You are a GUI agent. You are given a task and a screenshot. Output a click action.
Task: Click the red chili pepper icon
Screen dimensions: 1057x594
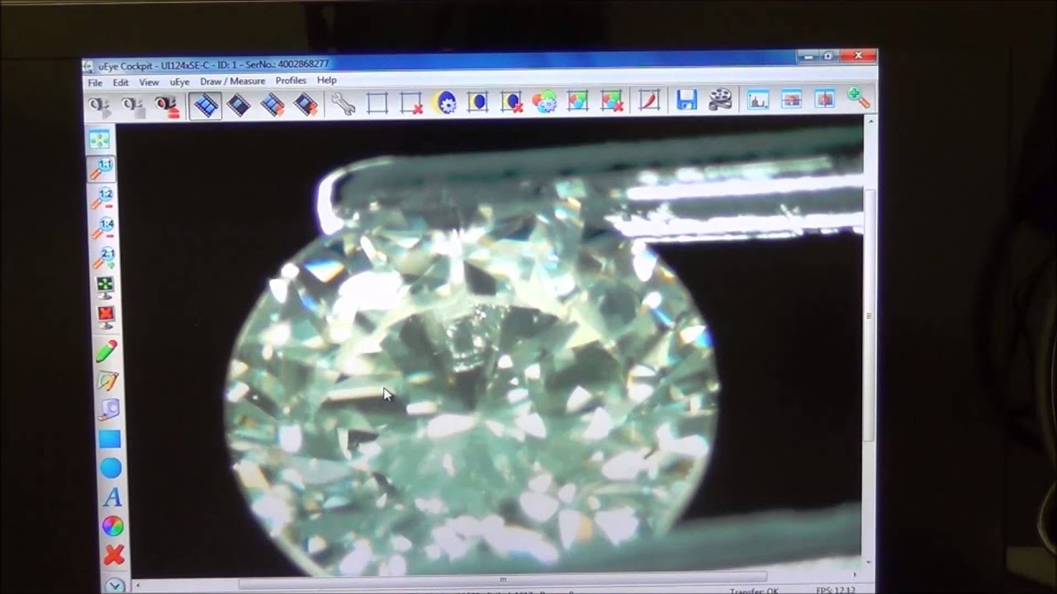point(649,101)
